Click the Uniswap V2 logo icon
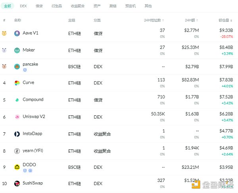Screen dimensions: 238x193 pos(17,117)
